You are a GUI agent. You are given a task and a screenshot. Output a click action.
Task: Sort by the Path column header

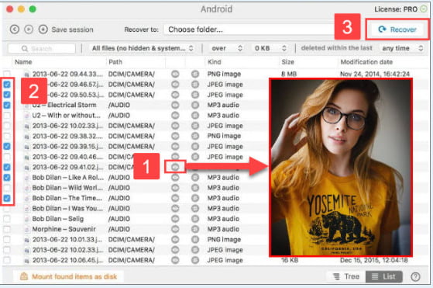[x=115, y=62]
